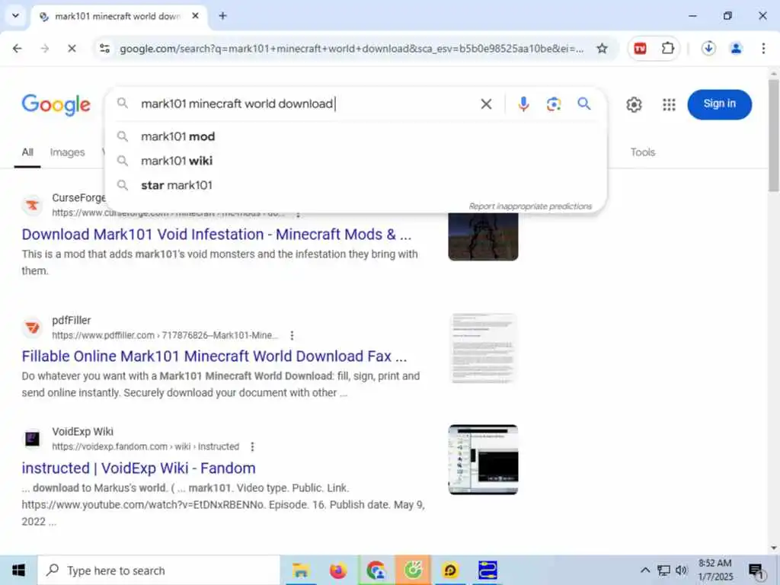780x585 pixels.
Task: Open the Windows Start menu
Action: coord(18,570)
